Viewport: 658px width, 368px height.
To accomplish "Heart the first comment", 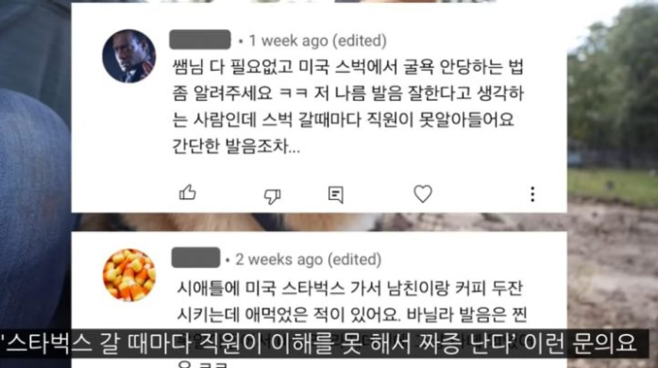I will pos(423,193).
